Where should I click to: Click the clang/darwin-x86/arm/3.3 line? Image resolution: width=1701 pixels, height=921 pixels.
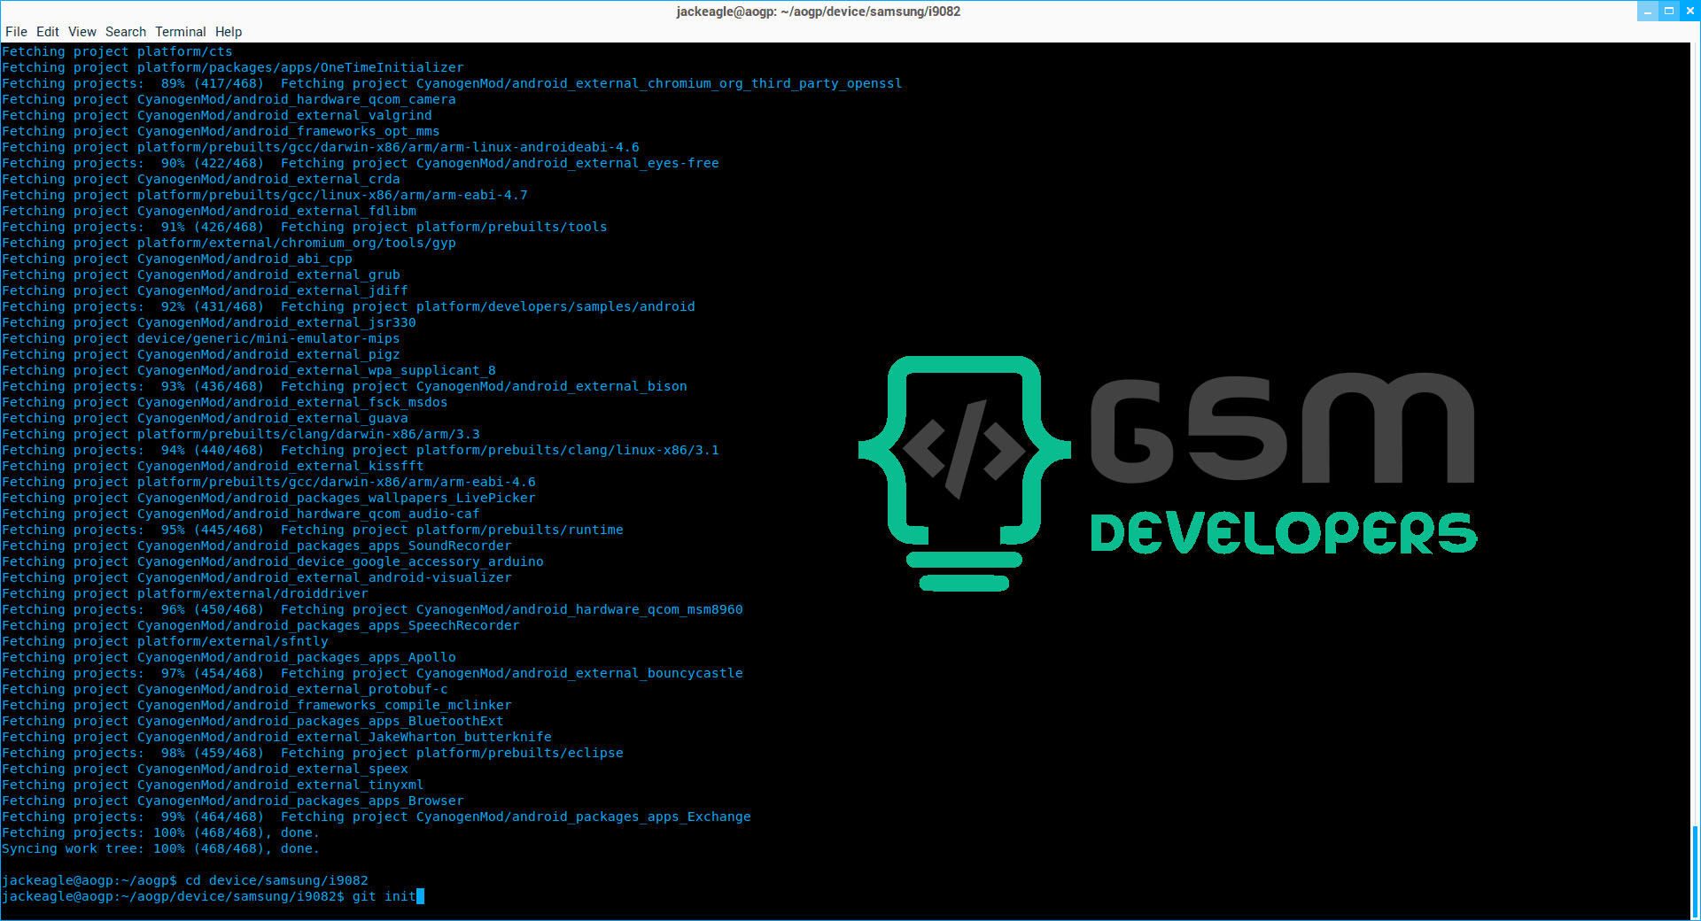pyautogui.click(x=241, y=434)
